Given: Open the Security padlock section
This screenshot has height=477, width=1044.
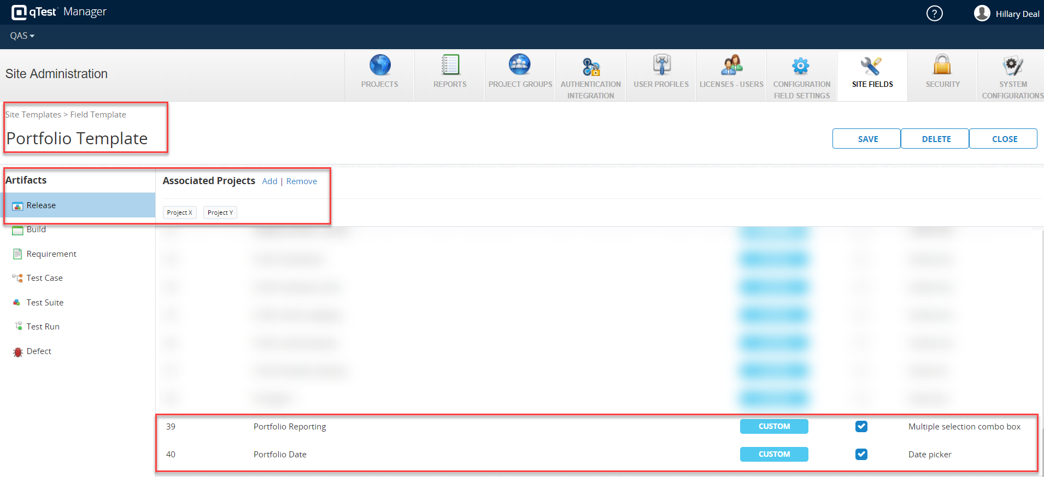Looking at the screenshot, I should [942, 66].
